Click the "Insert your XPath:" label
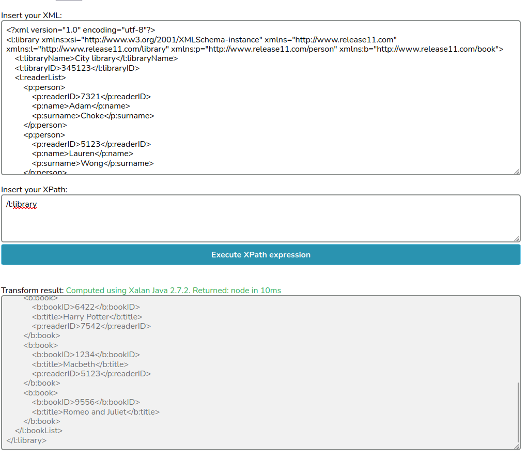Viewport: 527px width, 458px height. [x=34, y=190]
